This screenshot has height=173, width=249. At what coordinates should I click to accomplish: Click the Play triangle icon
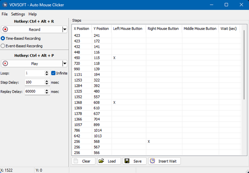[x=5, y=64]
